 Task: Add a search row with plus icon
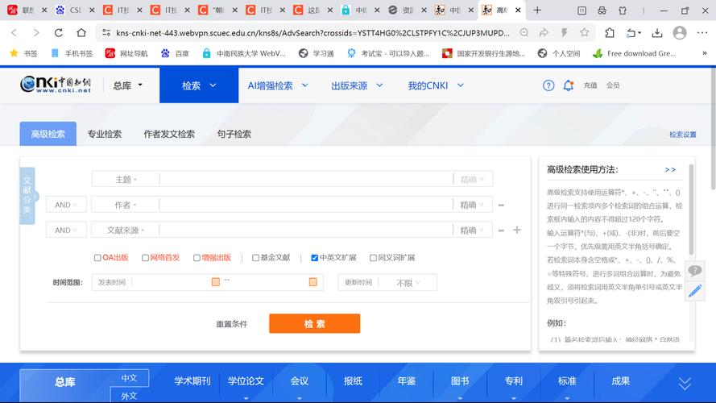click(517, 230)
